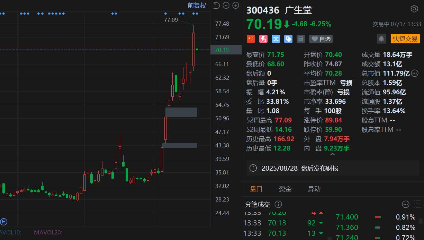Viewport: 424px width, 240px height.
Task: Add stock to 自选 watchlist
Action: (321, 39)
